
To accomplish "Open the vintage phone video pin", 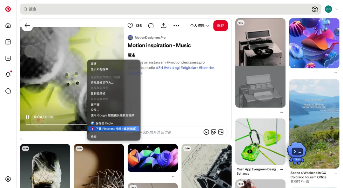I will (260, 63).
